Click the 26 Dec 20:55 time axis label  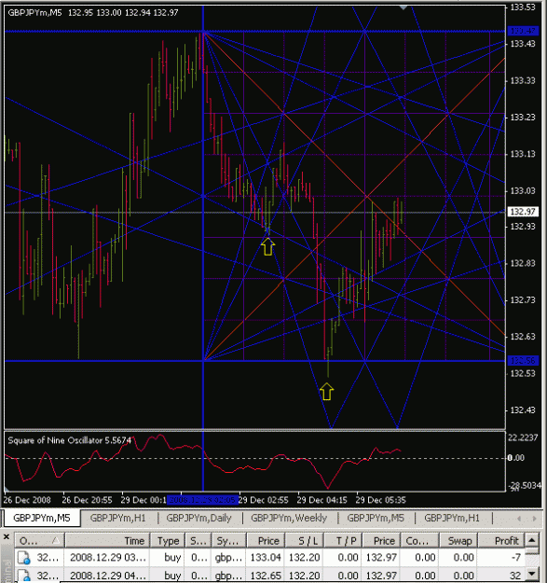click(x=87, y=500)
